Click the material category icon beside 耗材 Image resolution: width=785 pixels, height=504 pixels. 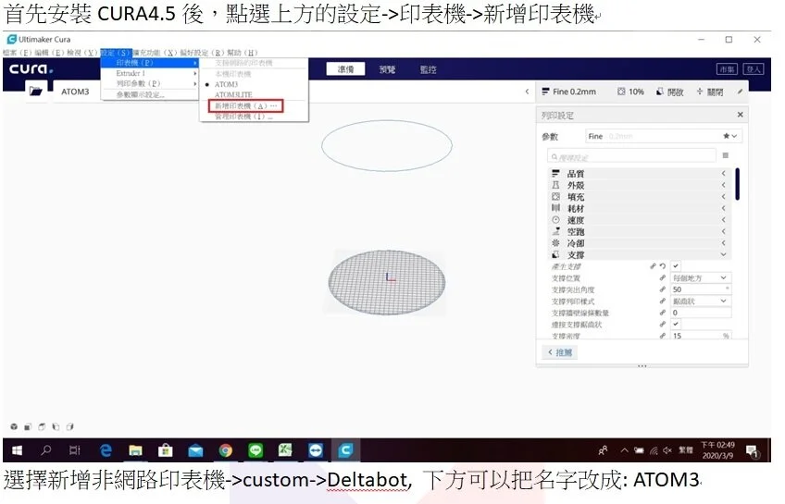pos(555,208)
